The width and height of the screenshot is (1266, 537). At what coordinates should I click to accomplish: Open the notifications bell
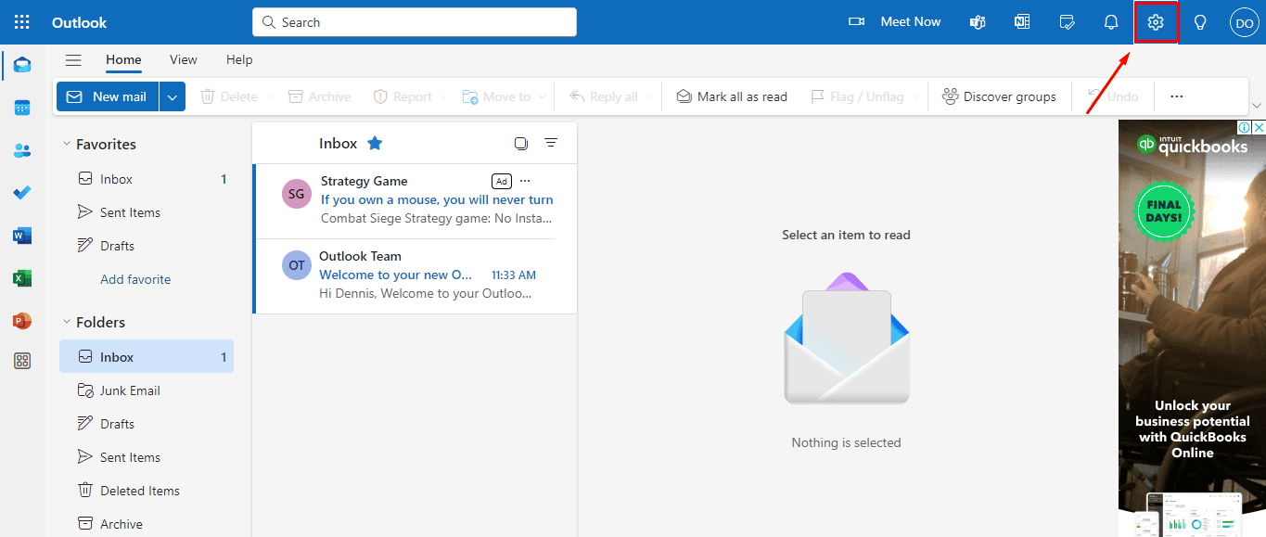(1111, 22)
